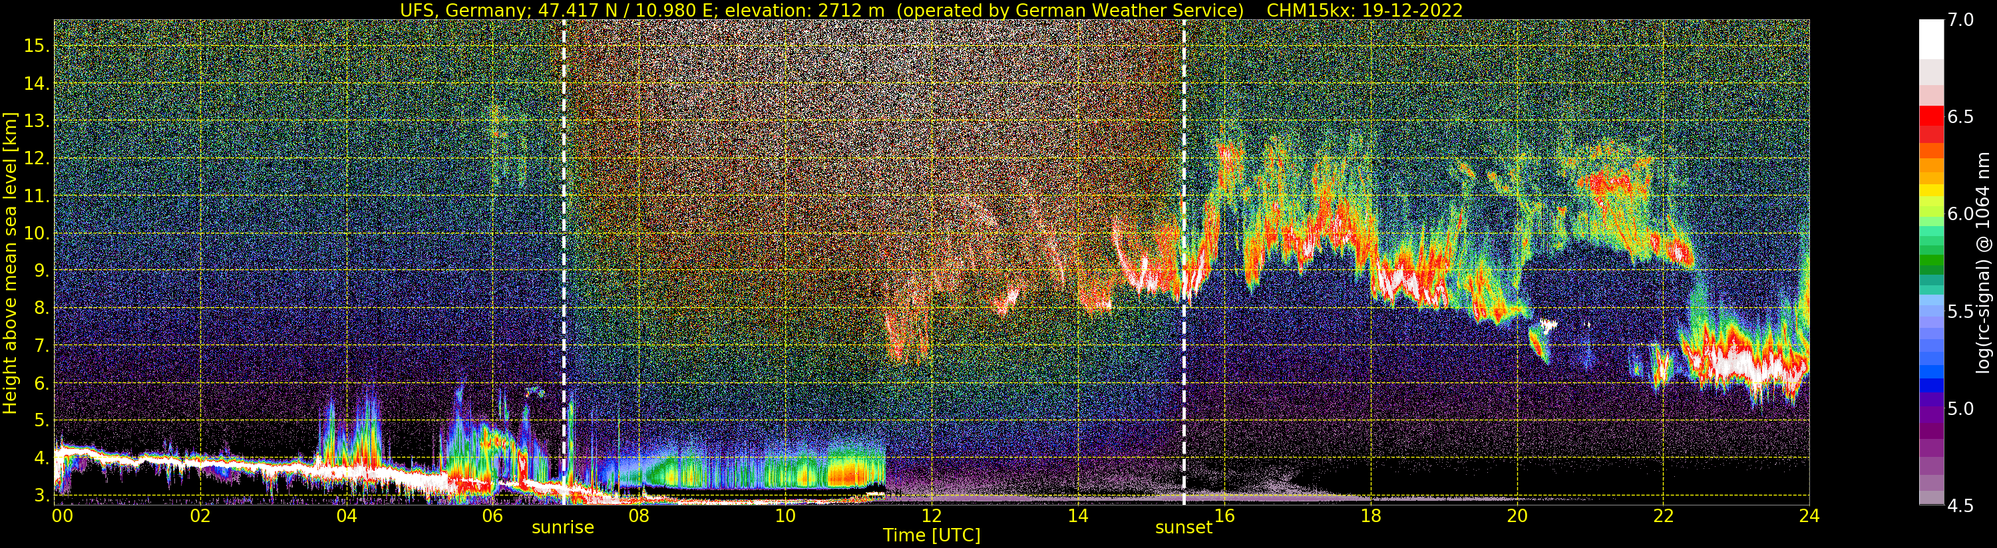Click the green segment of the colorbar
Image resolution: width=1997 pixels, height=548 pixels.
pyautogui.click(x=1931, y=259)
